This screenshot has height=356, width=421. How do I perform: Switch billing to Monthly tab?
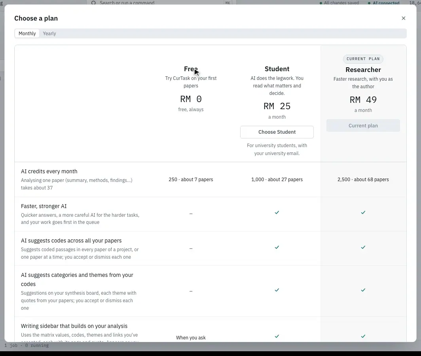[x=27, y=34]
